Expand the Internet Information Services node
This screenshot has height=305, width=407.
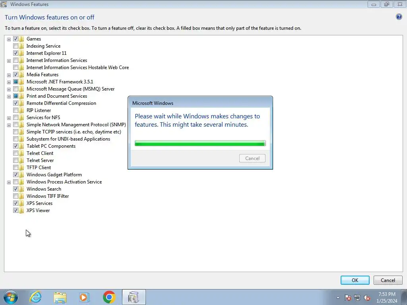9,61
